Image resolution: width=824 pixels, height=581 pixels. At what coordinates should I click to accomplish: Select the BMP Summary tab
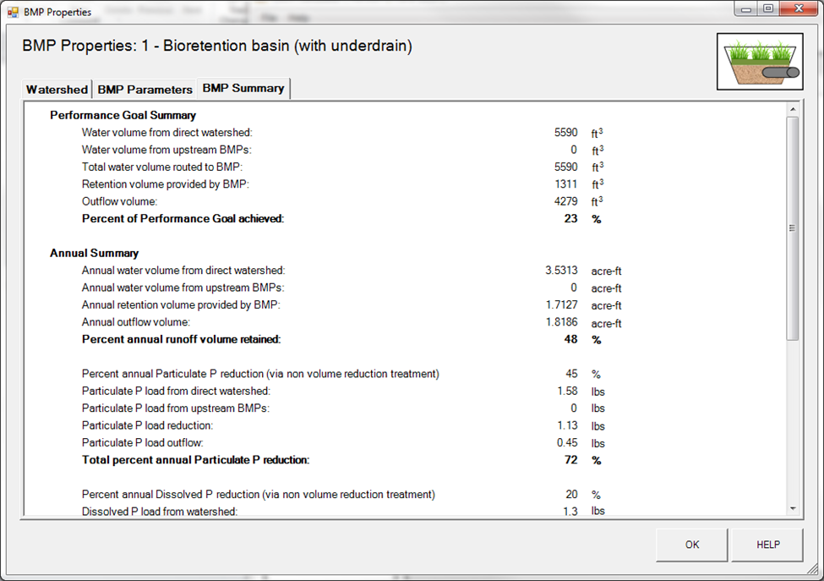pyautogui.click(x=243, y=88)
